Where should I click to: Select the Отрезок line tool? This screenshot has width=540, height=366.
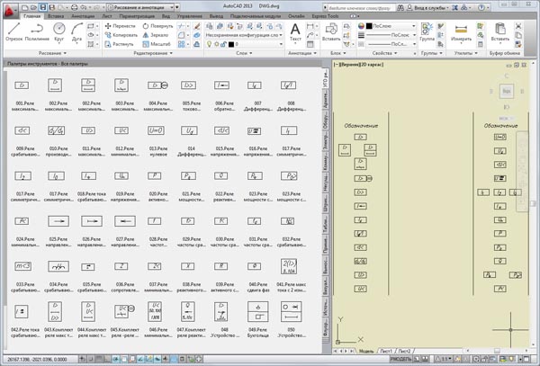(x=15, y=31)
